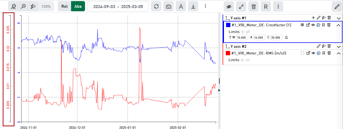Open the right panel three-dot menu
The width and height of the screenshot is (343, 129).
click(278, 6)
